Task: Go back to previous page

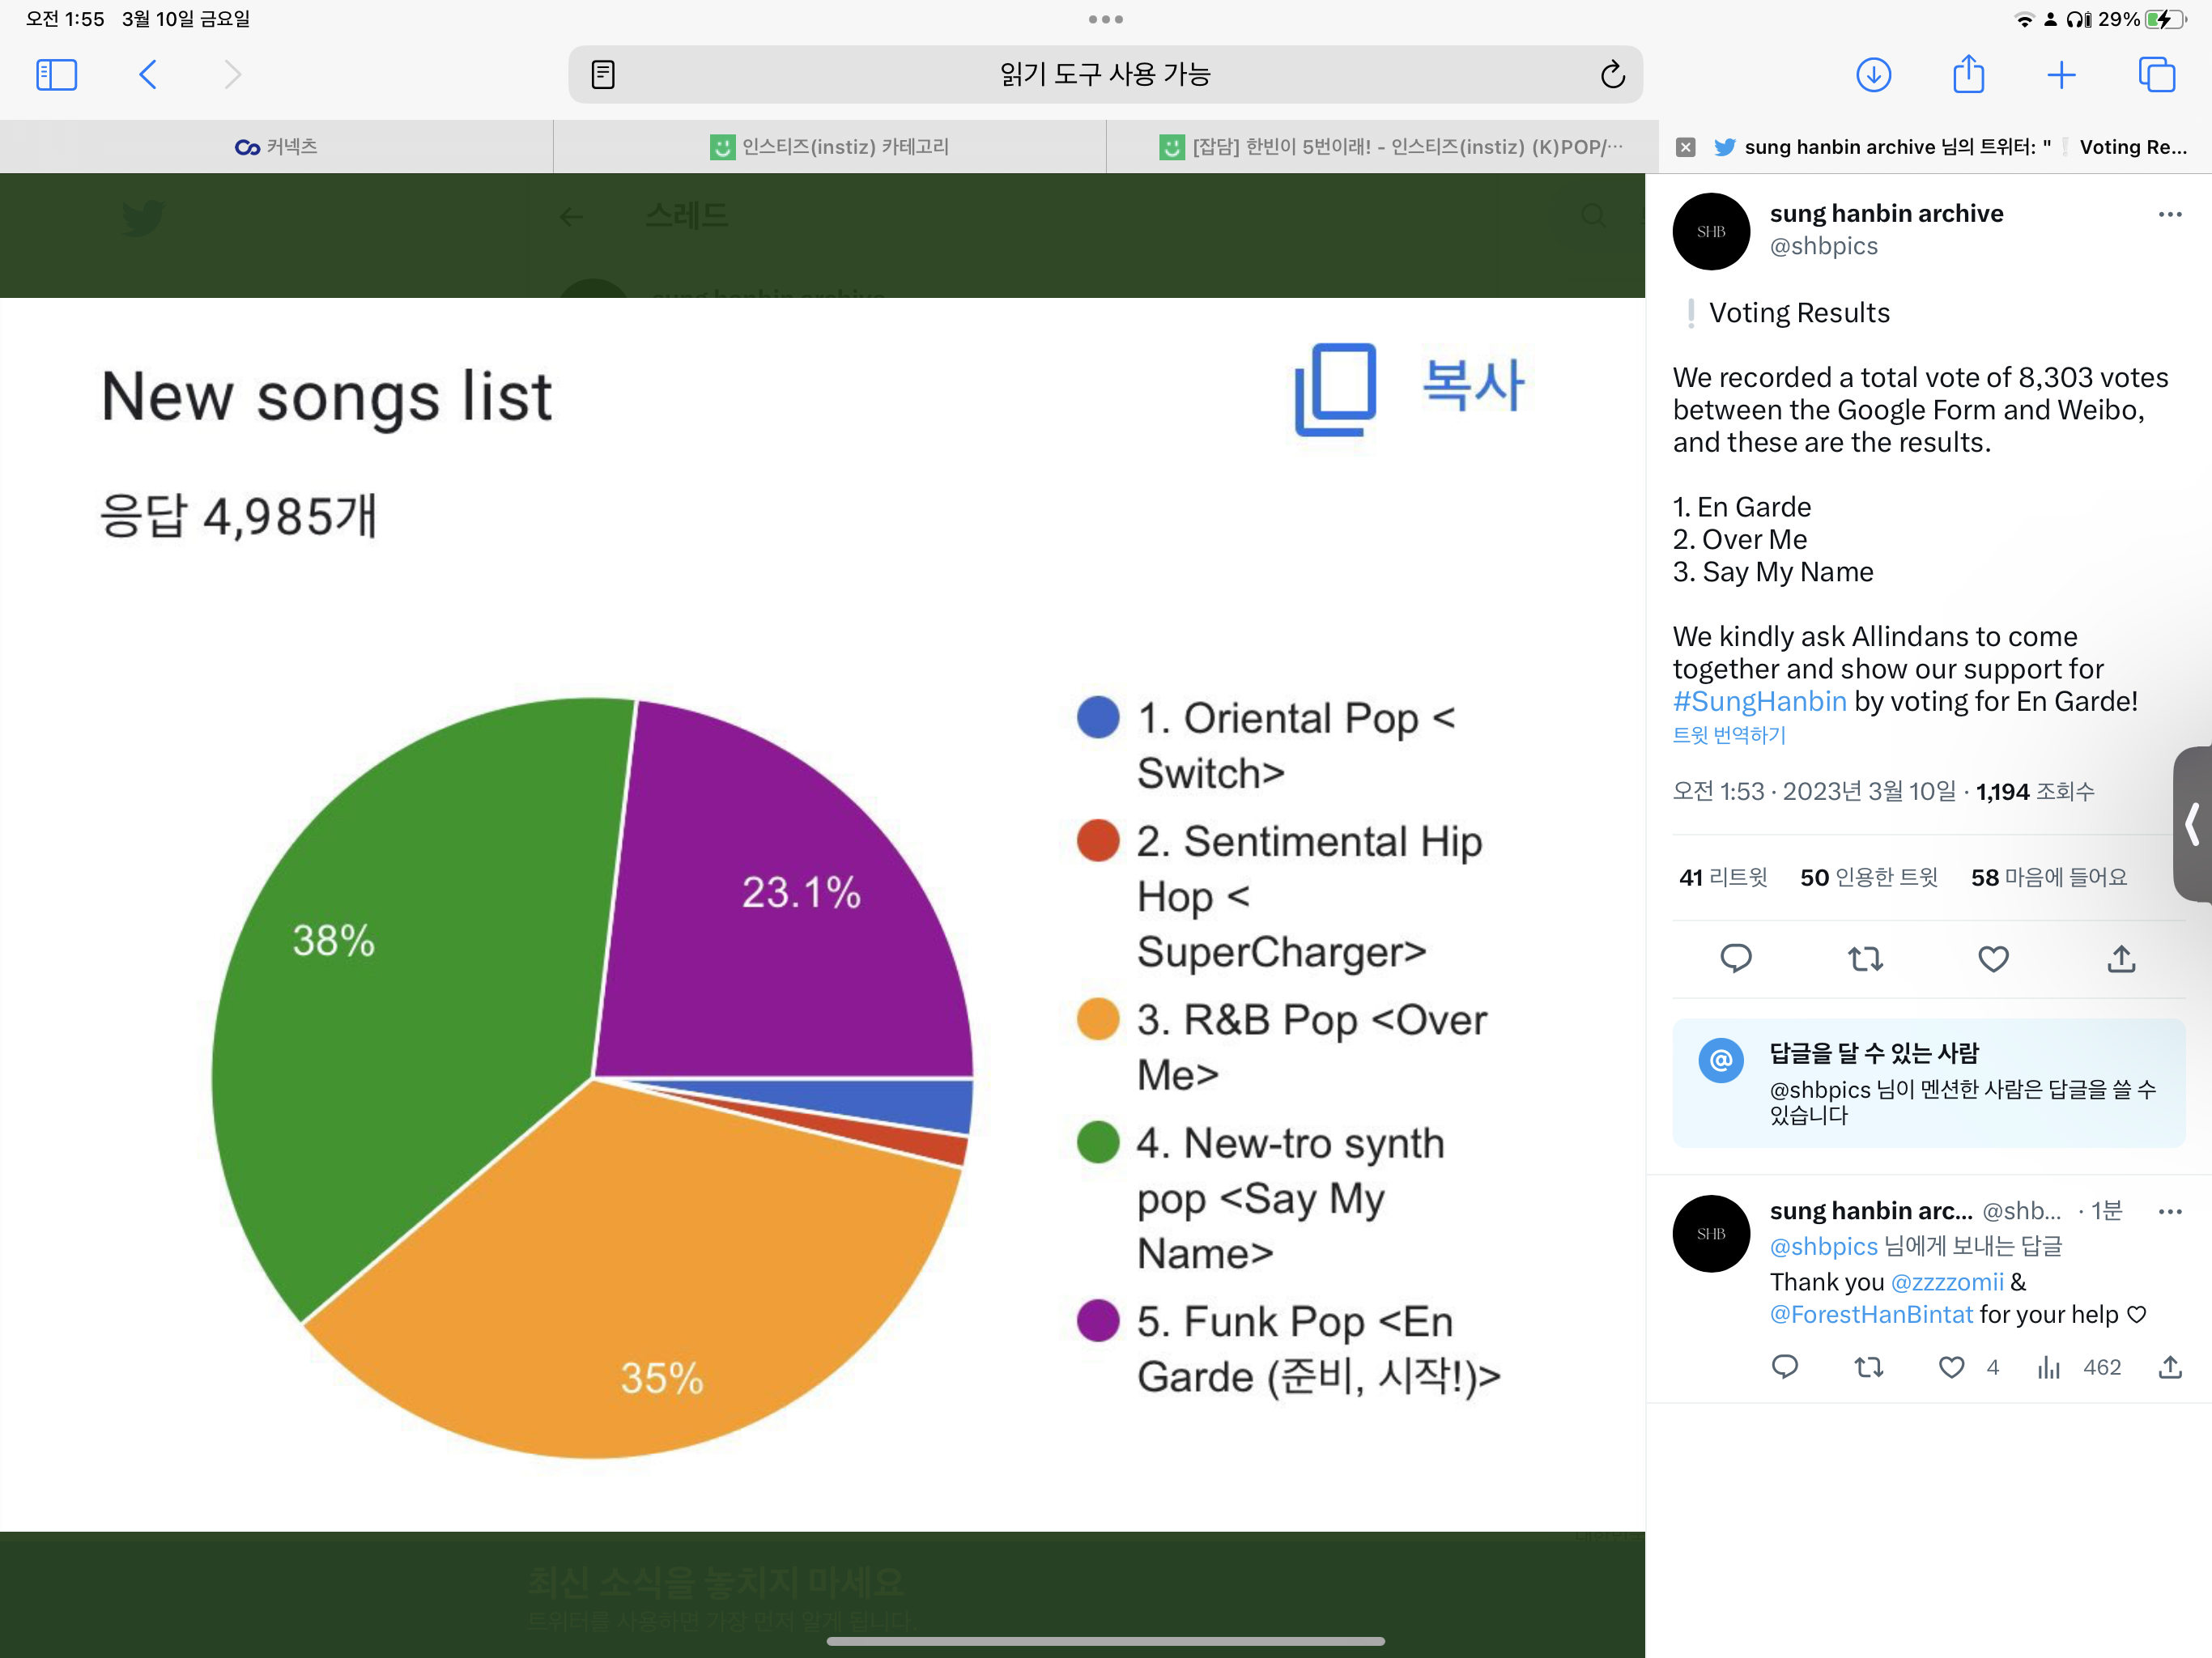Action: 148,75
